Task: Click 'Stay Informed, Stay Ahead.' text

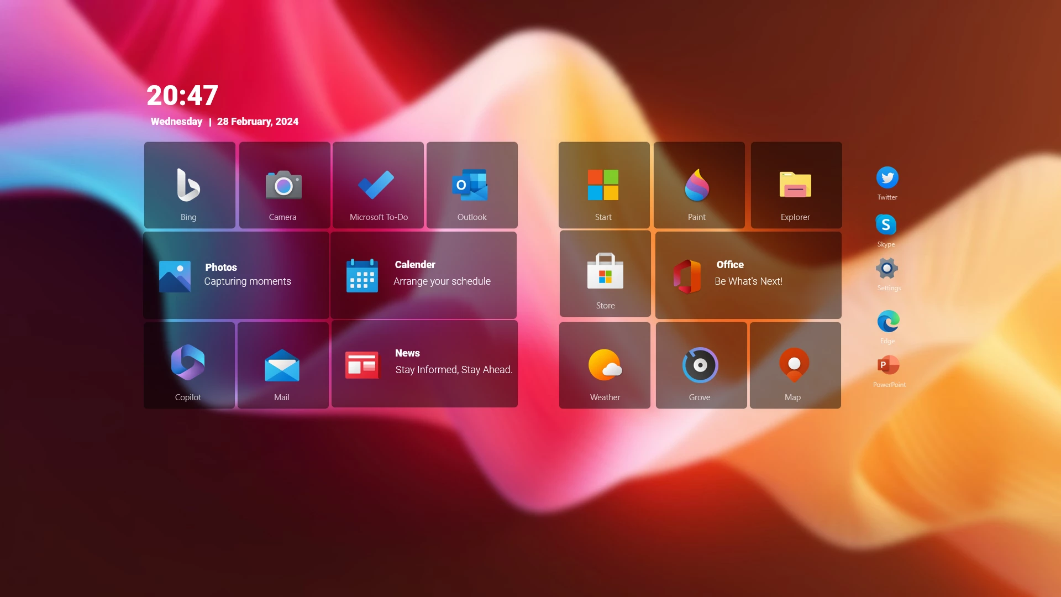Action: tap(454, 370)
